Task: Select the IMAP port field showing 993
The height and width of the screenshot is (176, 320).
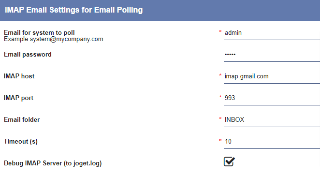Action: 272,98
